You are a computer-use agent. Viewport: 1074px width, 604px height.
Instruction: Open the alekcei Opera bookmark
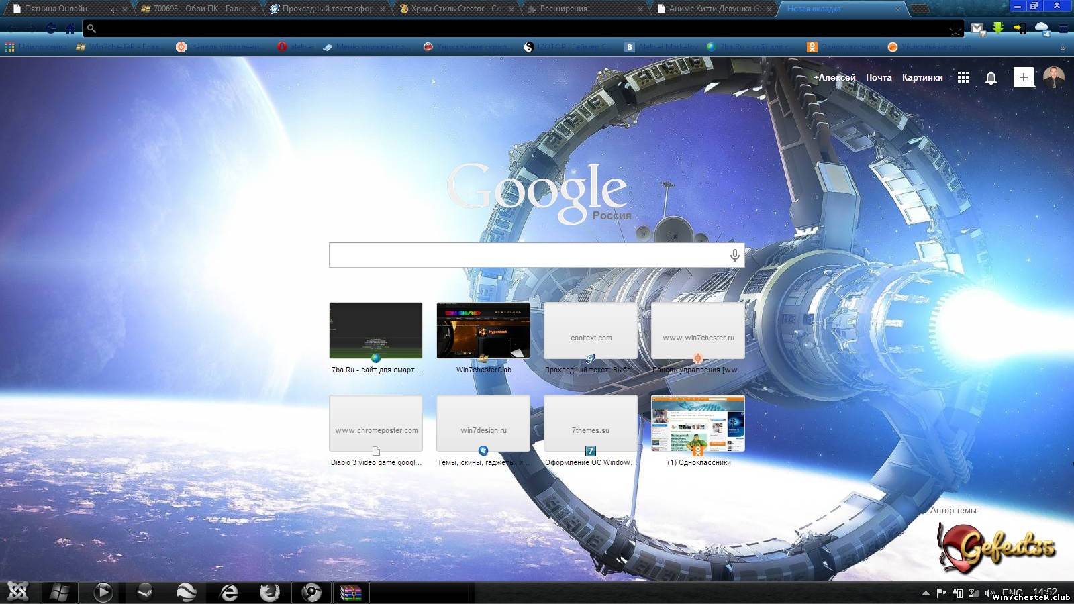[296, 47]
